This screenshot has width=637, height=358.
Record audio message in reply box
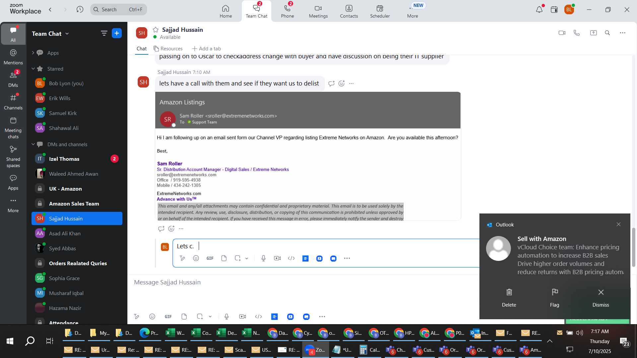point(263,258)
